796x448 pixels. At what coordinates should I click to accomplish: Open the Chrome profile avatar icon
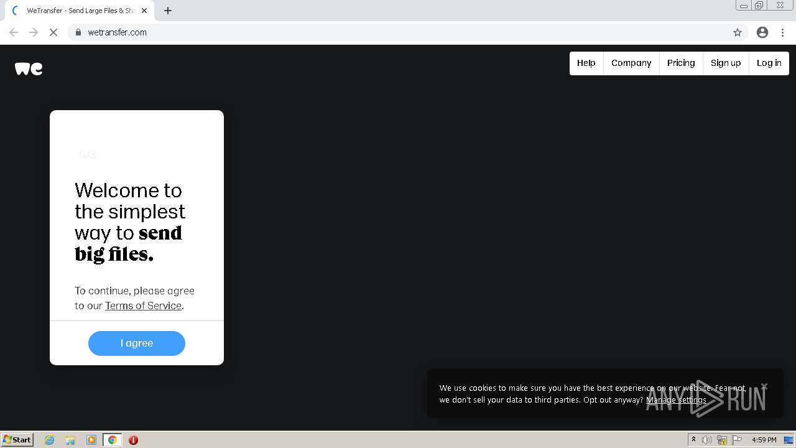click(x=762, y=32)
